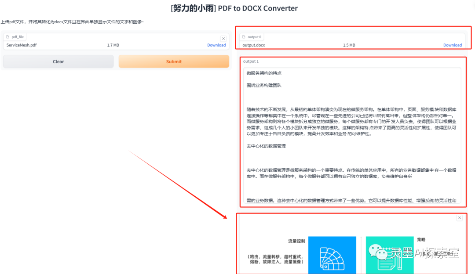Click the ServiceMesh.pdf file name
The height and width of the screenshot is (274, 475).
[22, 45]
